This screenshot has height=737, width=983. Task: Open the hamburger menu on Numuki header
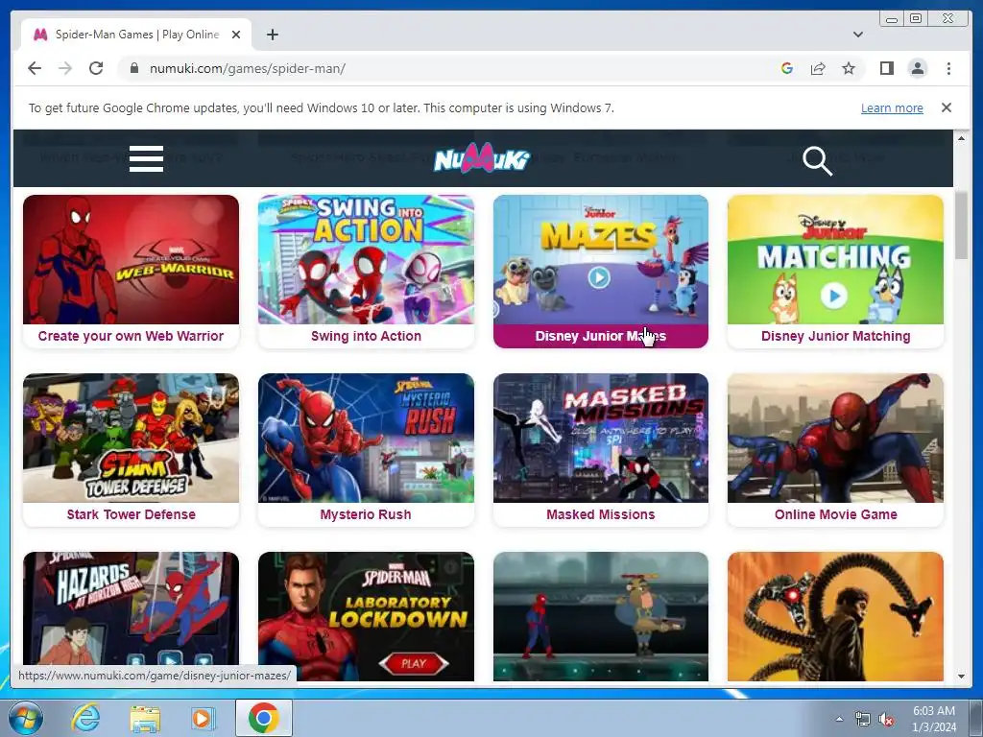[146, 158]
